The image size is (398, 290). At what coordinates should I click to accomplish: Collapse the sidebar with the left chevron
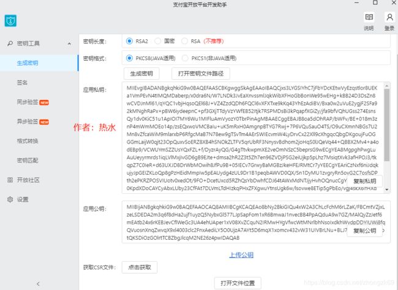pos(38,284)
